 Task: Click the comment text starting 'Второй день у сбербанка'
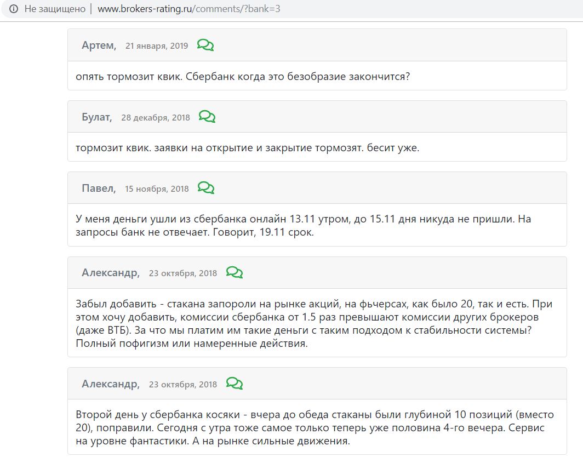tap(315, 427)
